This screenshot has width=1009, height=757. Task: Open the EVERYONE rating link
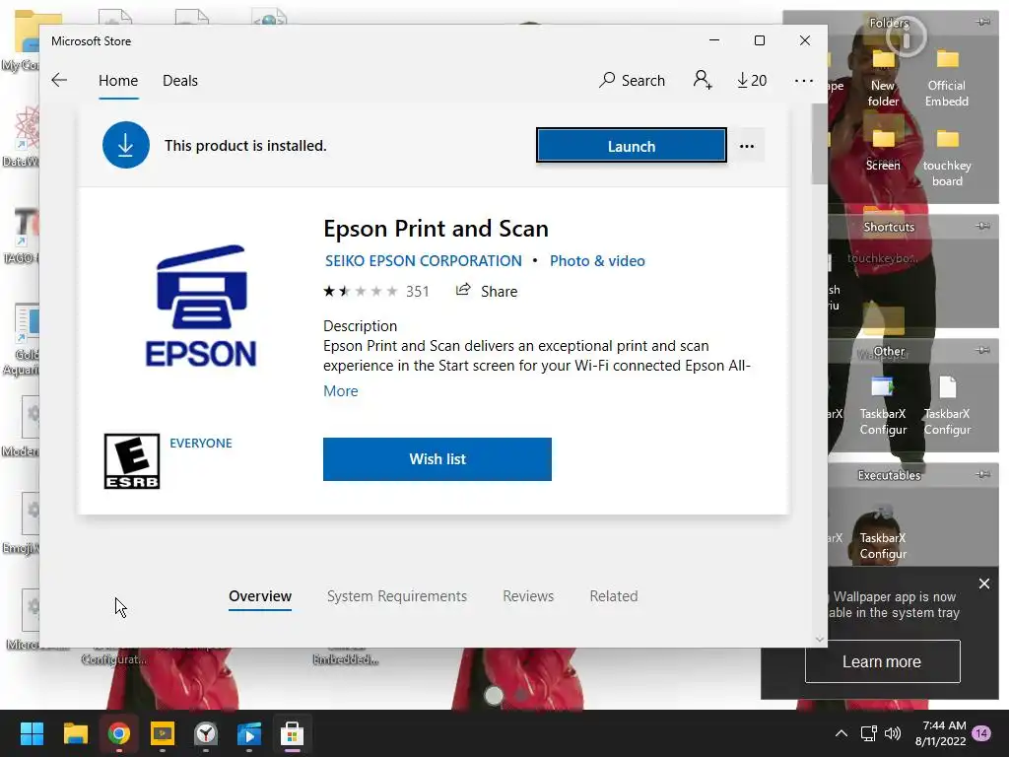click(x=201, y=443)
